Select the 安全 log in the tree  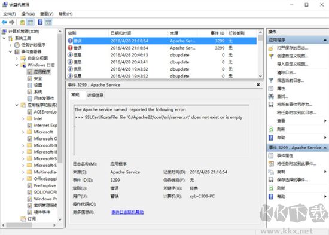(38, 78)
